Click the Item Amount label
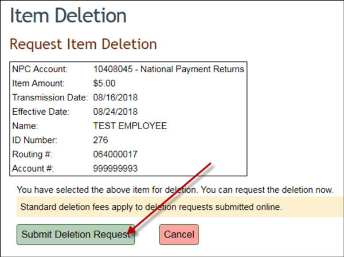The image size is (344, 257). point(38,83)
